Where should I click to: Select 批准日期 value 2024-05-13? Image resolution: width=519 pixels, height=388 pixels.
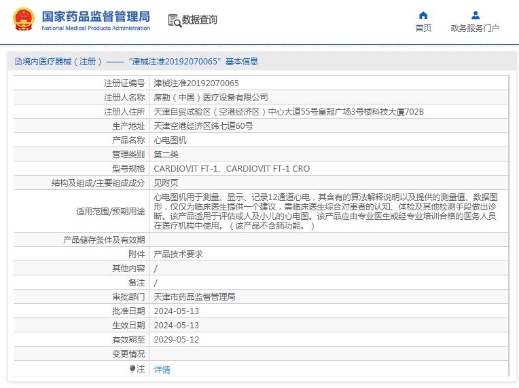[177, 311]
